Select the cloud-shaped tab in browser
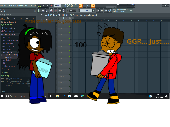 point(27,18)
